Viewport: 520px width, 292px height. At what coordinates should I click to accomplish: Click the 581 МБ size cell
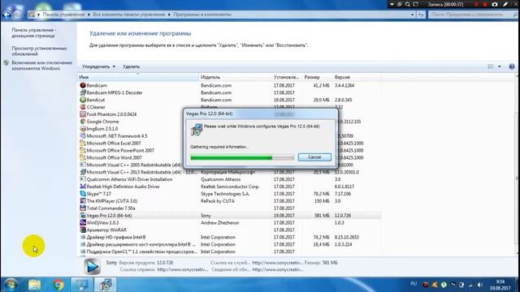[x=322, y=216]
